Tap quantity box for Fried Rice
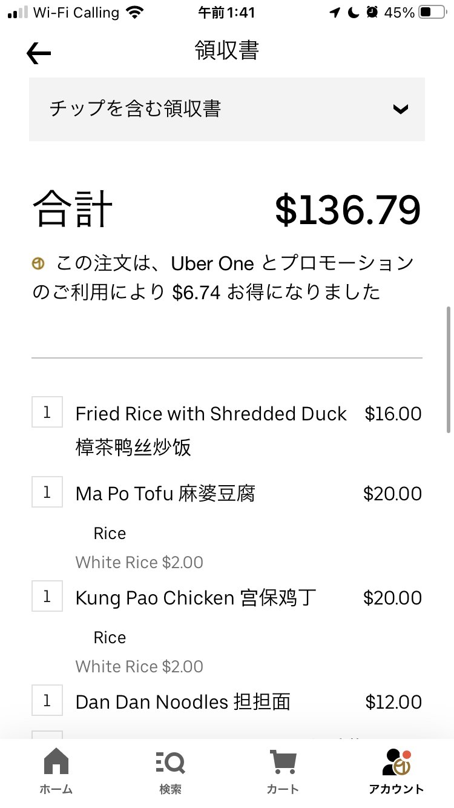The width and height of the screenshot is (454, 808). pyautogui.click(x=47, y=413)
